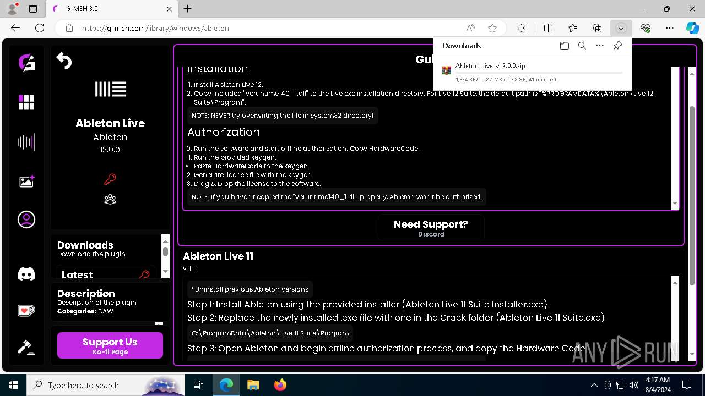Viewport: 705px width, 396px height.
Task: Open downloads folder icon in Downloads popup
Action: (564, 46)
